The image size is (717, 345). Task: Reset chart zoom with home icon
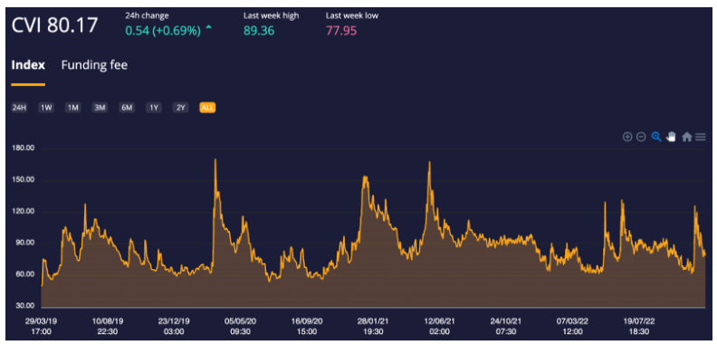point(686,137)
